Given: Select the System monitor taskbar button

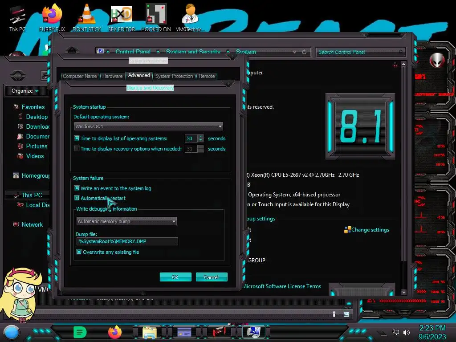Looking at the screenshot, I should [x=254, y=332].
